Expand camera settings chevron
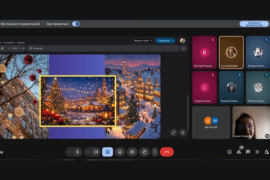The height and width of the screenshot is (180, 270). (88, 152)
